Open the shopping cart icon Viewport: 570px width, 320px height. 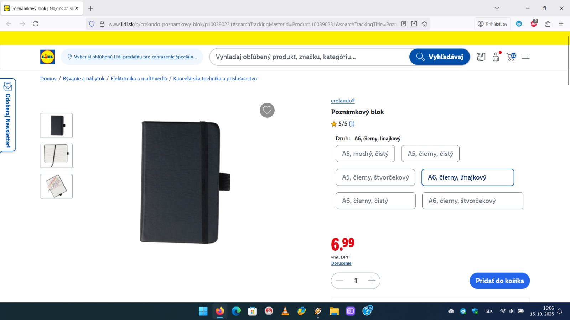point(511,57)
